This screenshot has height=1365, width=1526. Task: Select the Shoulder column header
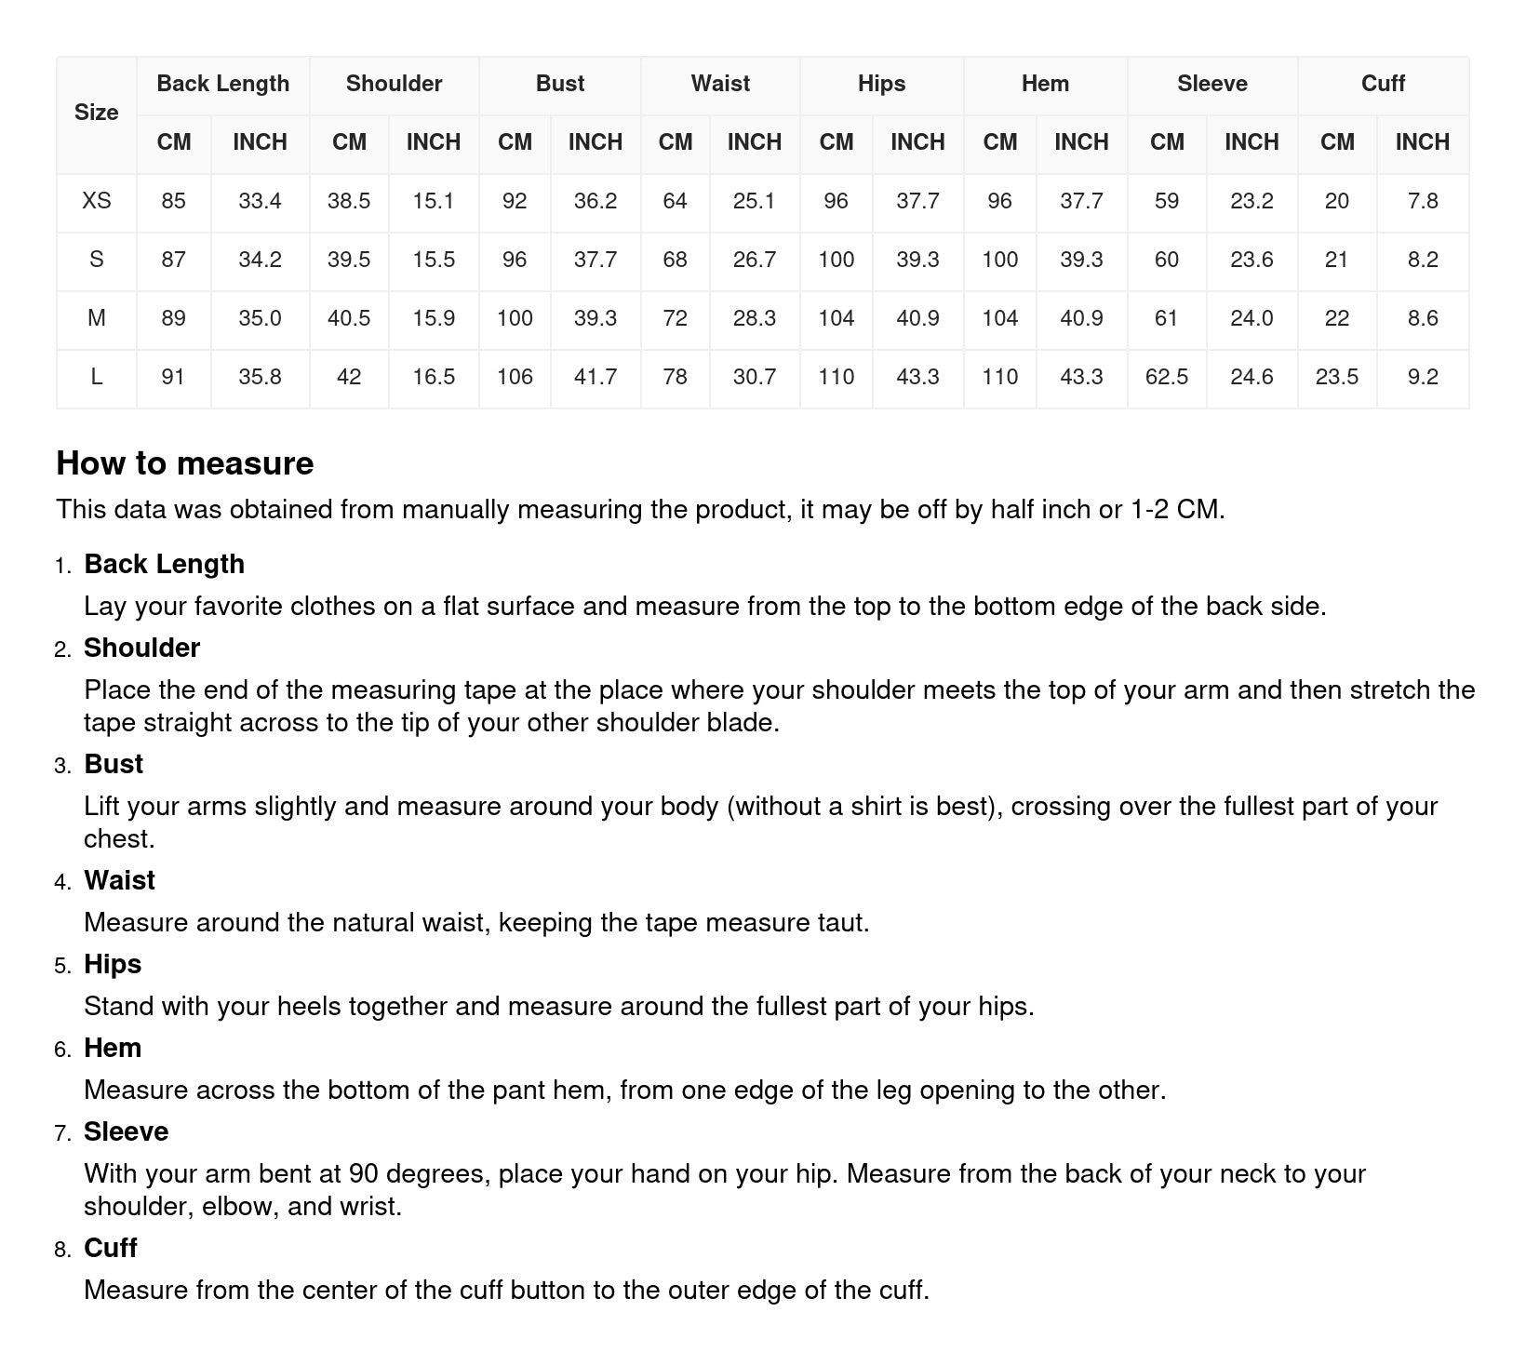tap(394, 84)
